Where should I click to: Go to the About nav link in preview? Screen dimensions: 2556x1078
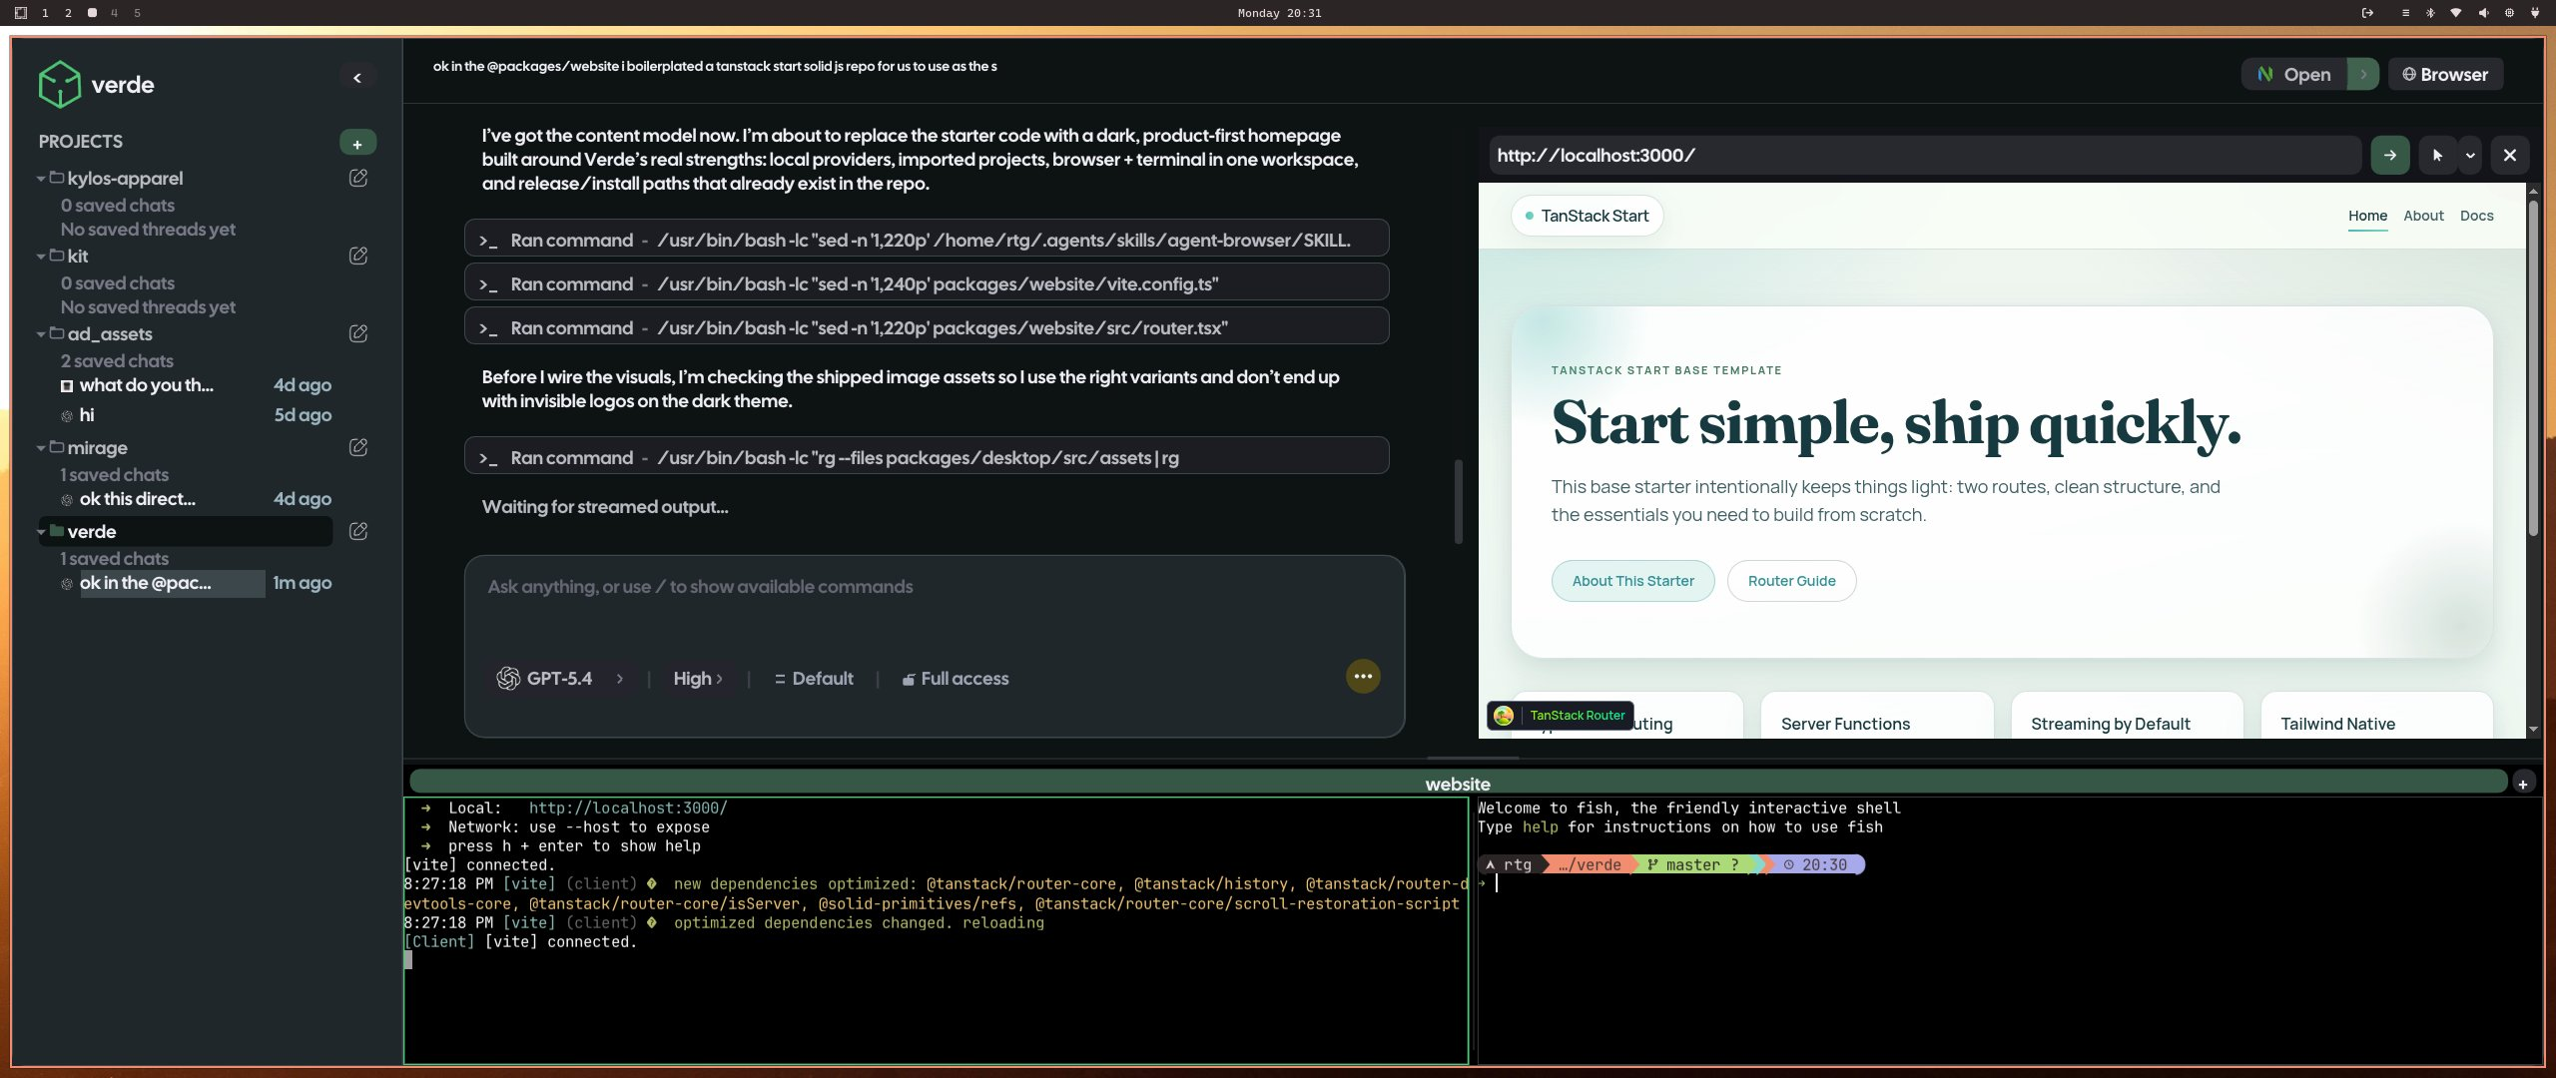click(2423, 216)
